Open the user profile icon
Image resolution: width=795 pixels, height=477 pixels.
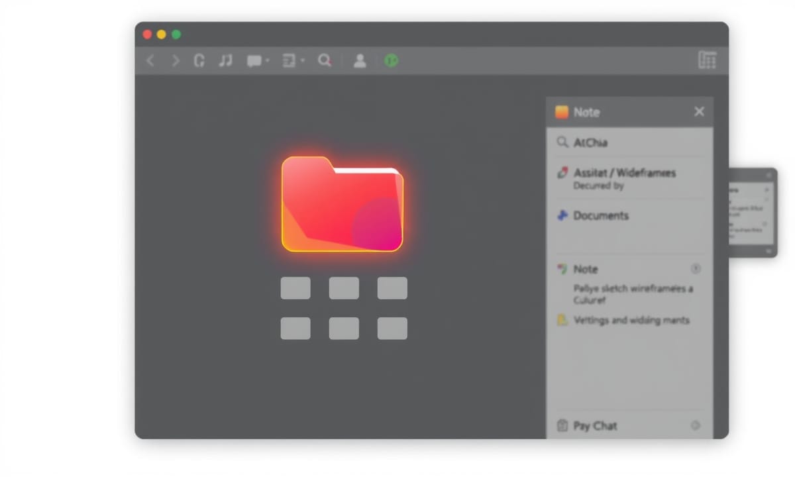tap(360, 61)
